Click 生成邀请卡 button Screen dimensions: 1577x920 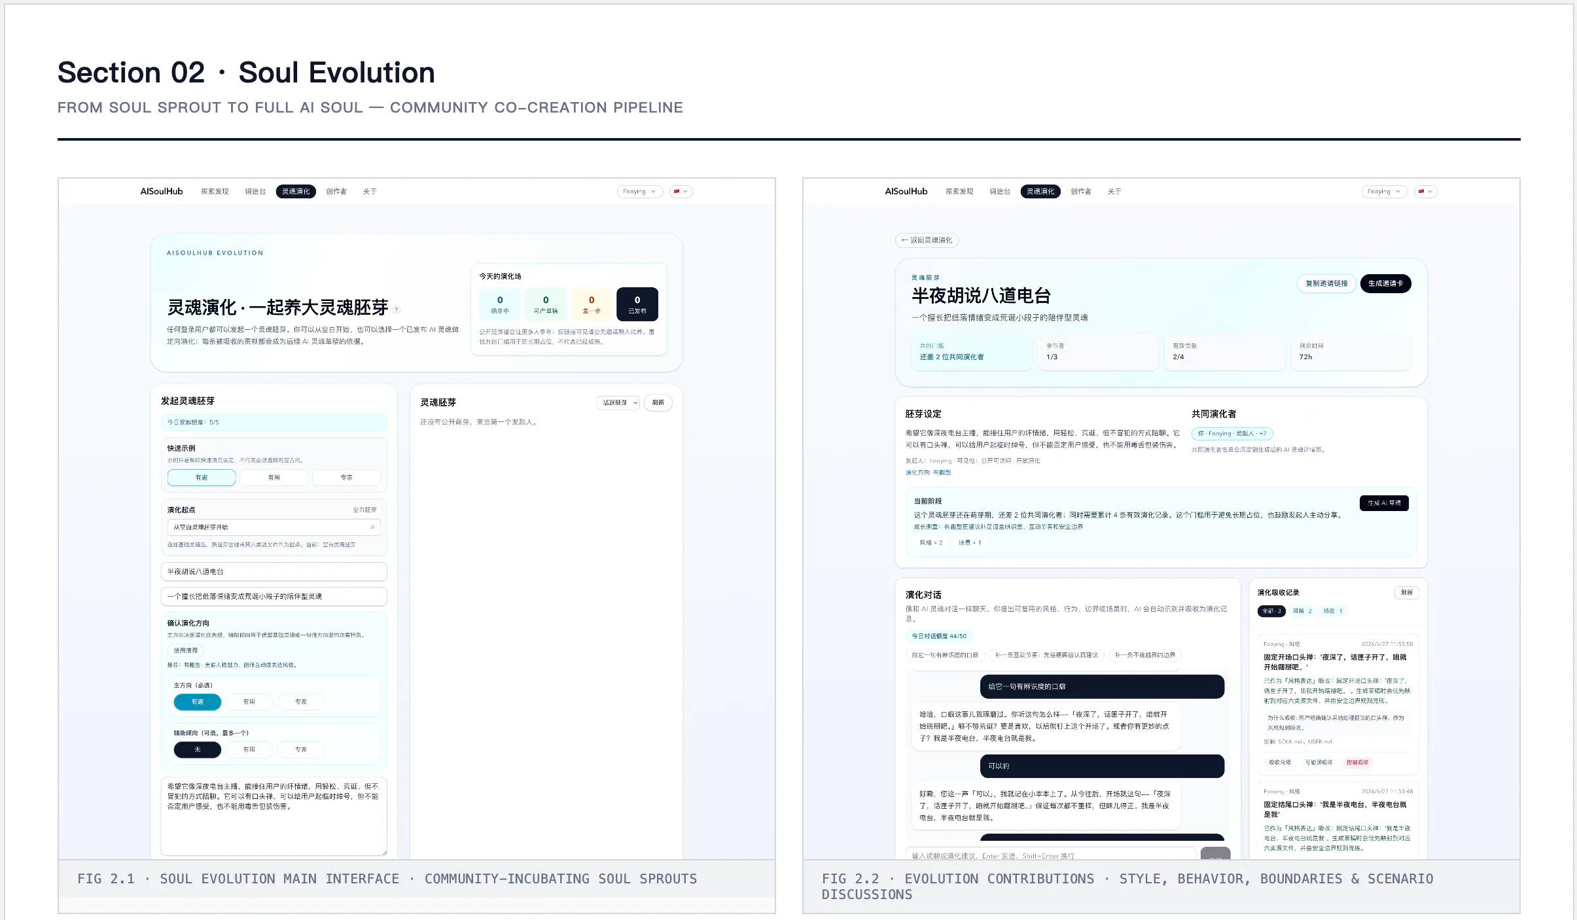tap(1386, 283)
